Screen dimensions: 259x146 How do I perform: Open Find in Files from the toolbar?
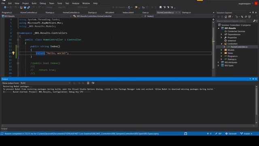point(136,7)
